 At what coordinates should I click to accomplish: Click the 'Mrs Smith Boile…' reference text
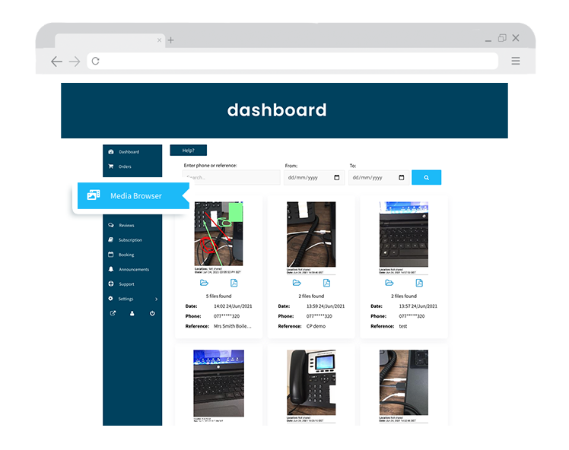233,326
